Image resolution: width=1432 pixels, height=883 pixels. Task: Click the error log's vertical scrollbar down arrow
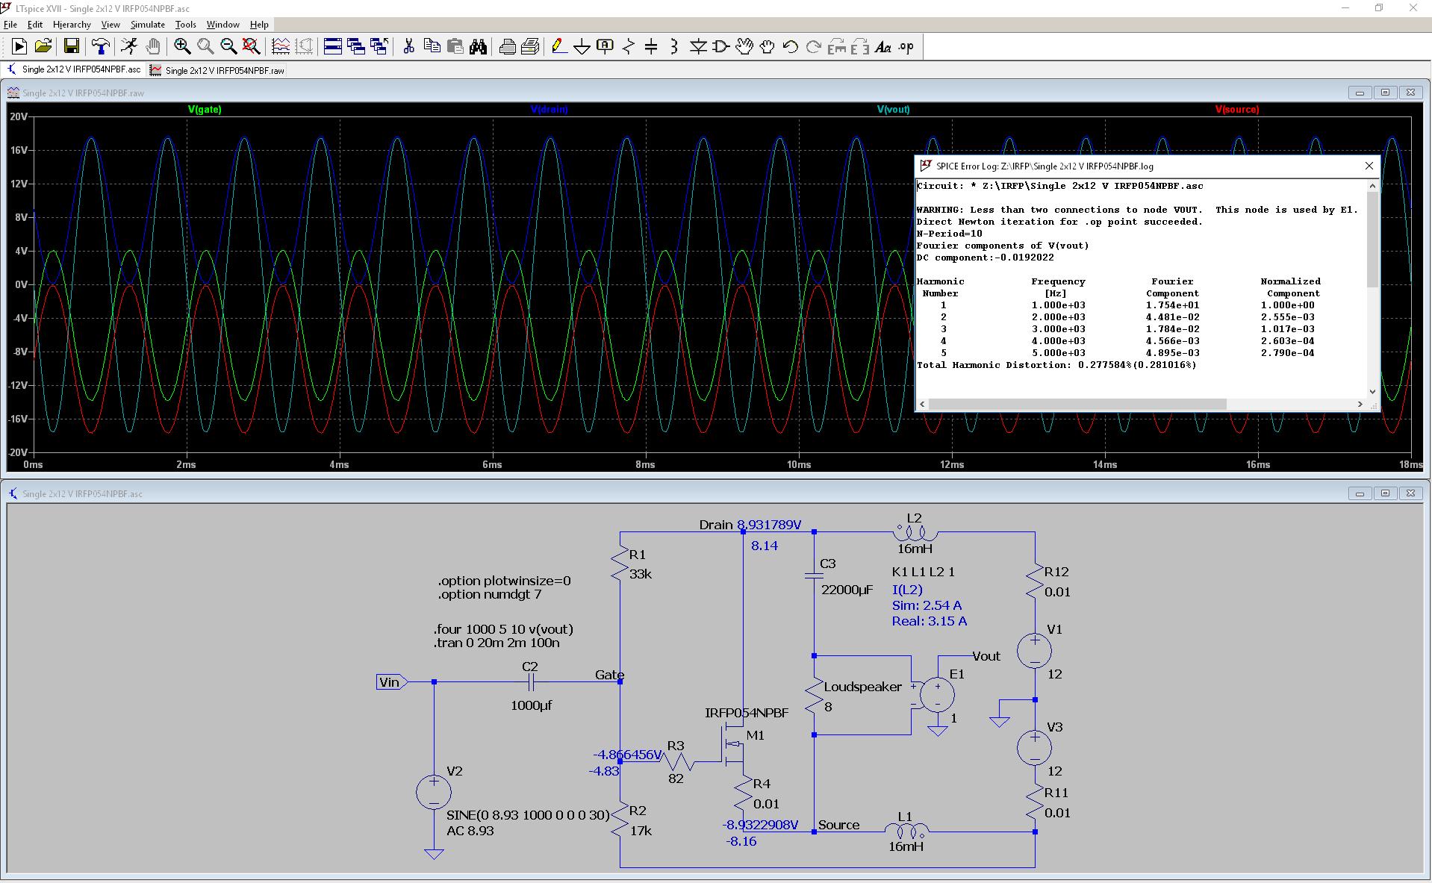point(1372,391)
